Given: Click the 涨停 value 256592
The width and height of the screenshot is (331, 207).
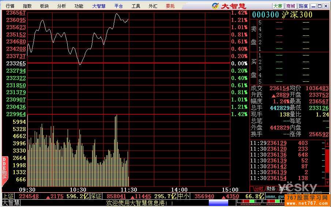Looking at the screenshot, I should pos(319,134).
